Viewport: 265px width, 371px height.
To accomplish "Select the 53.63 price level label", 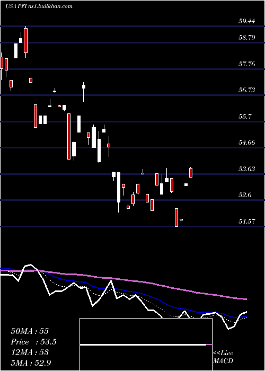I will coord(247,169).
